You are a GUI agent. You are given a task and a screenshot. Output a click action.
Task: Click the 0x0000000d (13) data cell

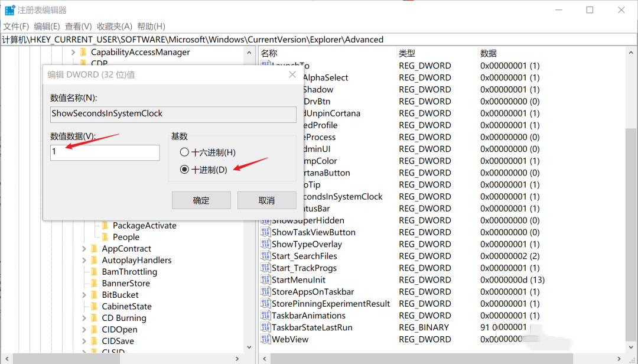pos(512,279)
